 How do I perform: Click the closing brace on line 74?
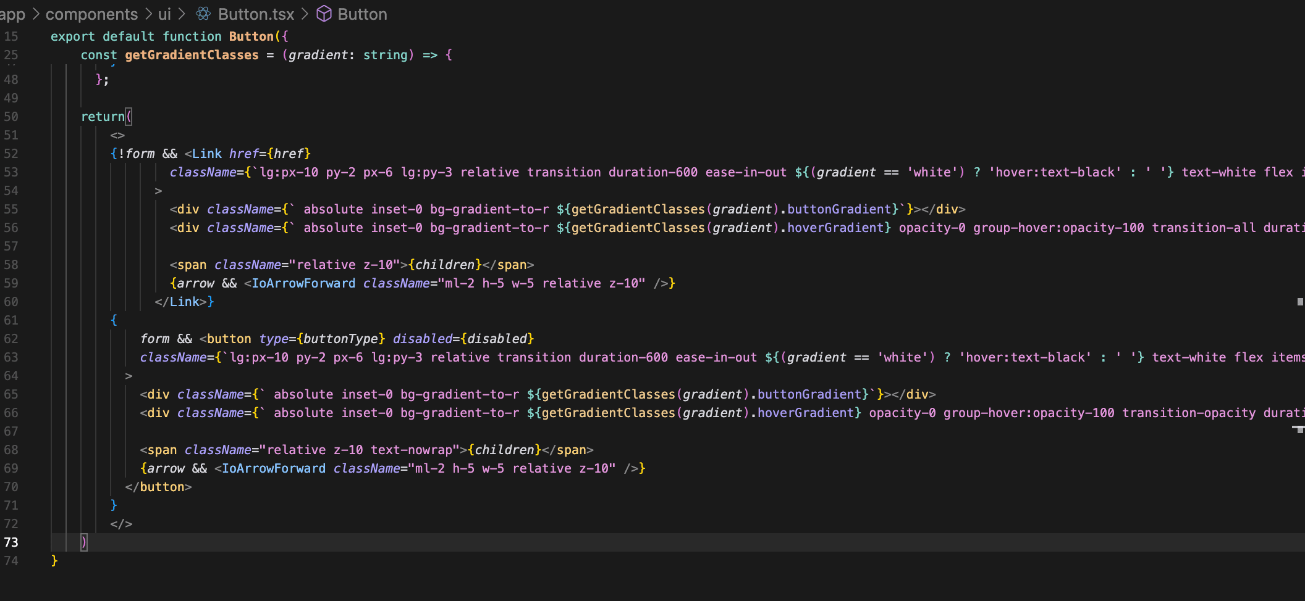tap(54, 561)
